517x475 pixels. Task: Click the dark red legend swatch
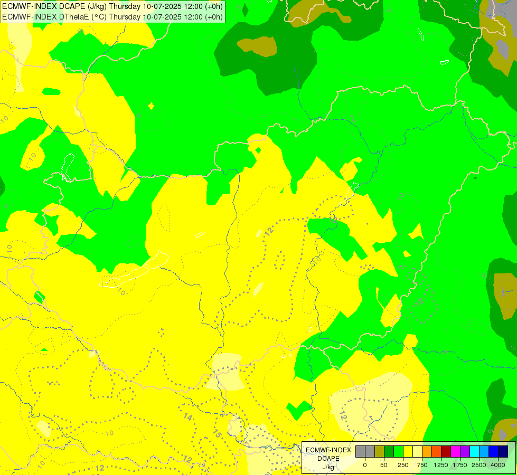coord(446,451)
